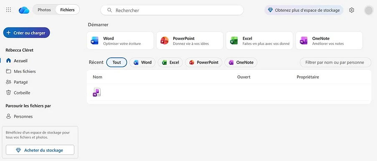Click the Excel icon in Démarrer
Image resolution: width=377 pixels, height=161 pixels.
234,41
